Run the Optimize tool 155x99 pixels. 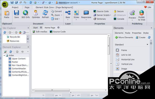(x=36, y=14)
